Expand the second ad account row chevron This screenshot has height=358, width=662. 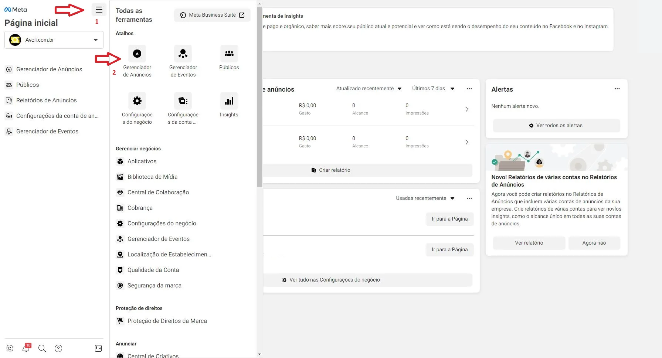click(467, 142)
